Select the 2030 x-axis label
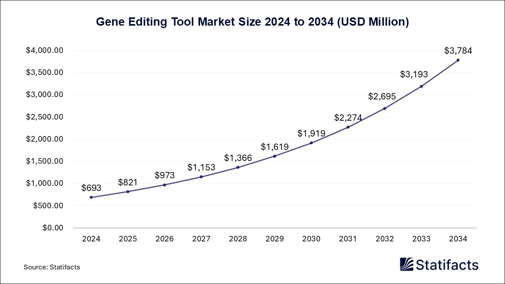The height and width of the screenshot is (284, 505). pyautogui.click(x=311, y=239)
